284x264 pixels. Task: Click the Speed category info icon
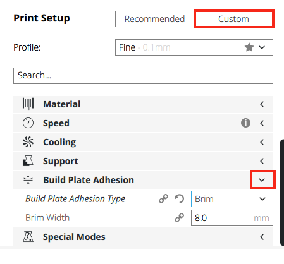coord(245,123)
